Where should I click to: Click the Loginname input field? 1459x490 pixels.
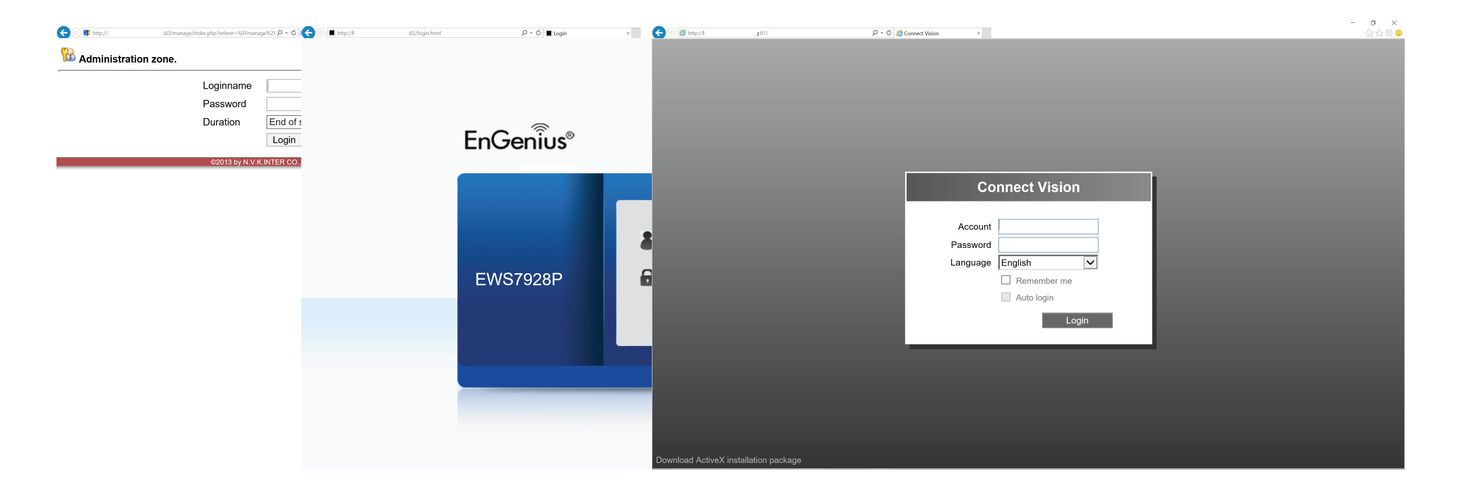(284, 86)
